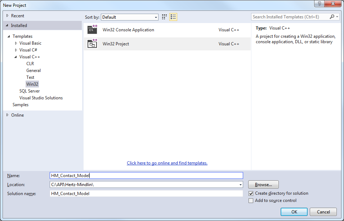Screen dimensions: 344x221
Task: Expand the Visual Basic tree node
Action: tap(16, 43)
